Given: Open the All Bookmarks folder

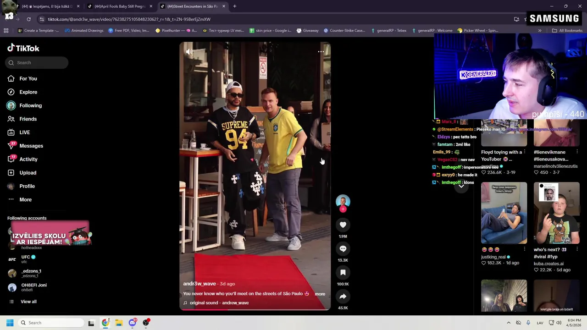Looking at the screenshot, I should point(567,31).
